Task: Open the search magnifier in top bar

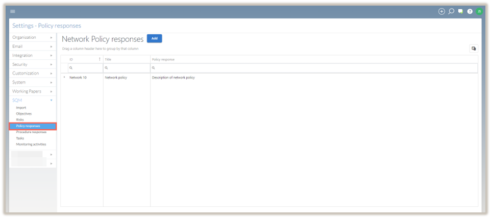Action: point(451,12)
